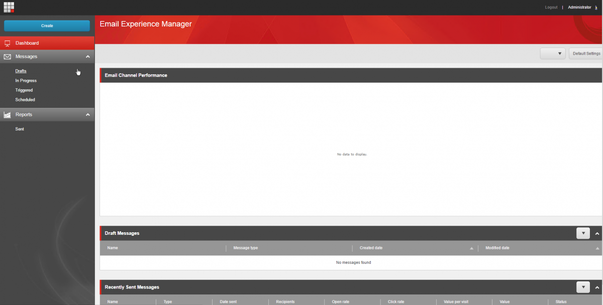Click the Messages envelope icon

tap(8, 57)
